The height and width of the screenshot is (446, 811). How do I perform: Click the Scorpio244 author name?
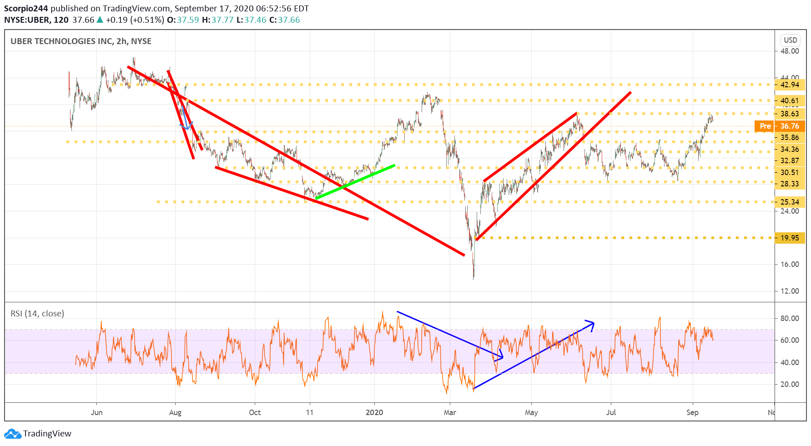point(26,9)
